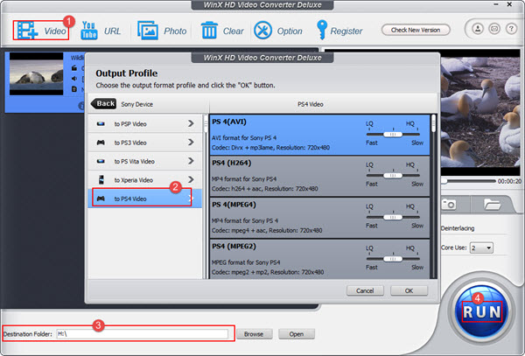
Task: Select the to PS3 Video entry
Action: (145, 143)
